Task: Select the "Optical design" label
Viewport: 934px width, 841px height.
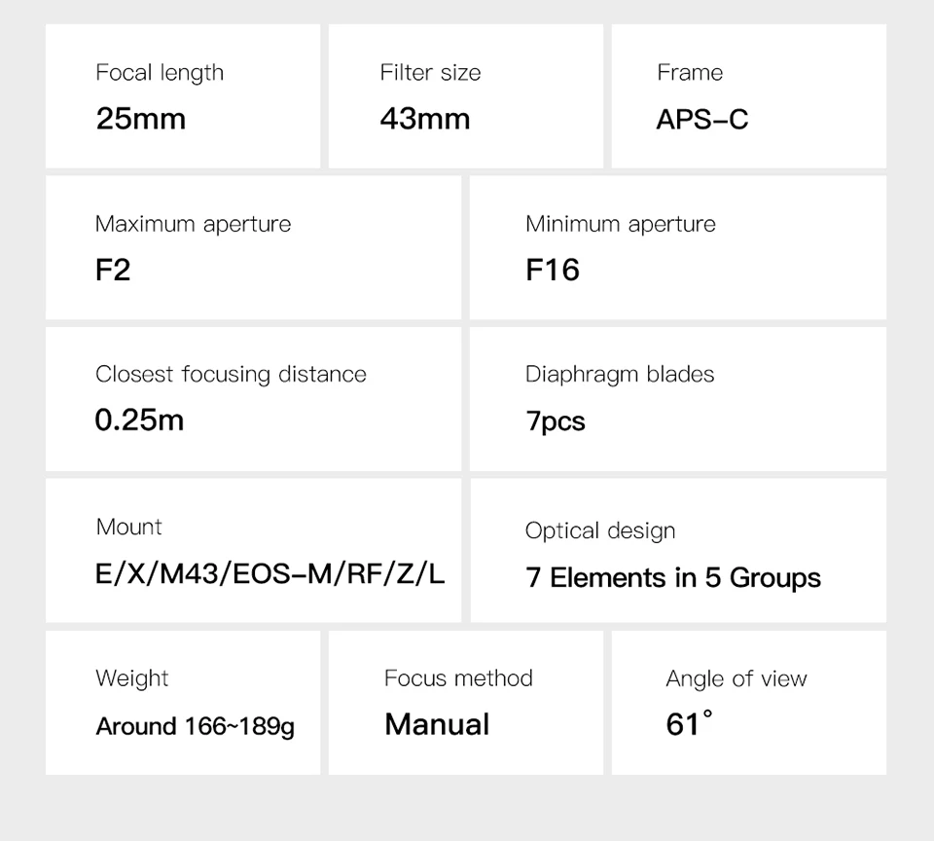Action: point(599,531)
